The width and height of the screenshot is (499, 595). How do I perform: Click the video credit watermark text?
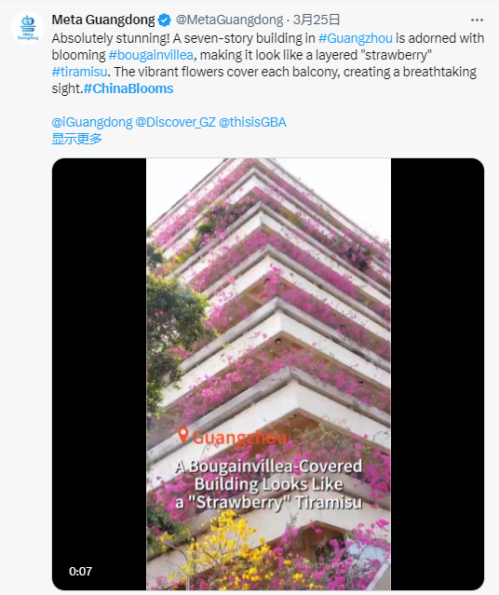pos(330,565)
